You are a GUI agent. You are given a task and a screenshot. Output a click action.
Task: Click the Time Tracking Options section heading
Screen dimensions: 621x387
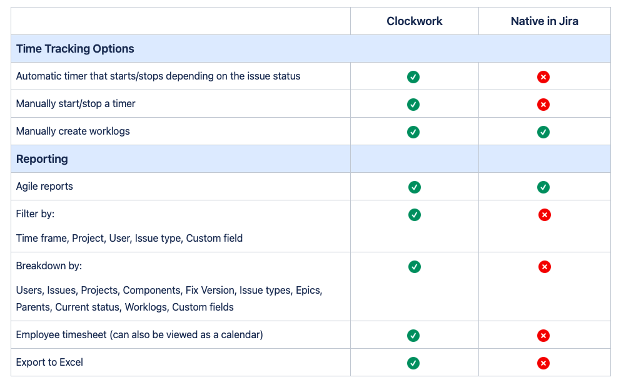(75, 49)
